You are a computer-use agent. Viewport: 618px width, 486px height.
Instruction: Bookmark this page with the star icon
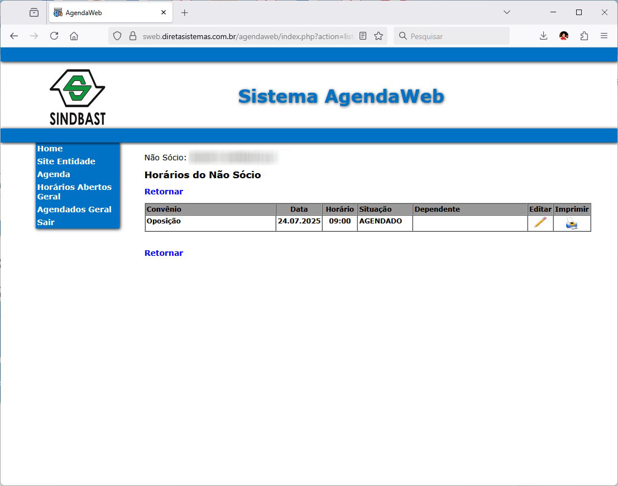(x=379, y=36)
